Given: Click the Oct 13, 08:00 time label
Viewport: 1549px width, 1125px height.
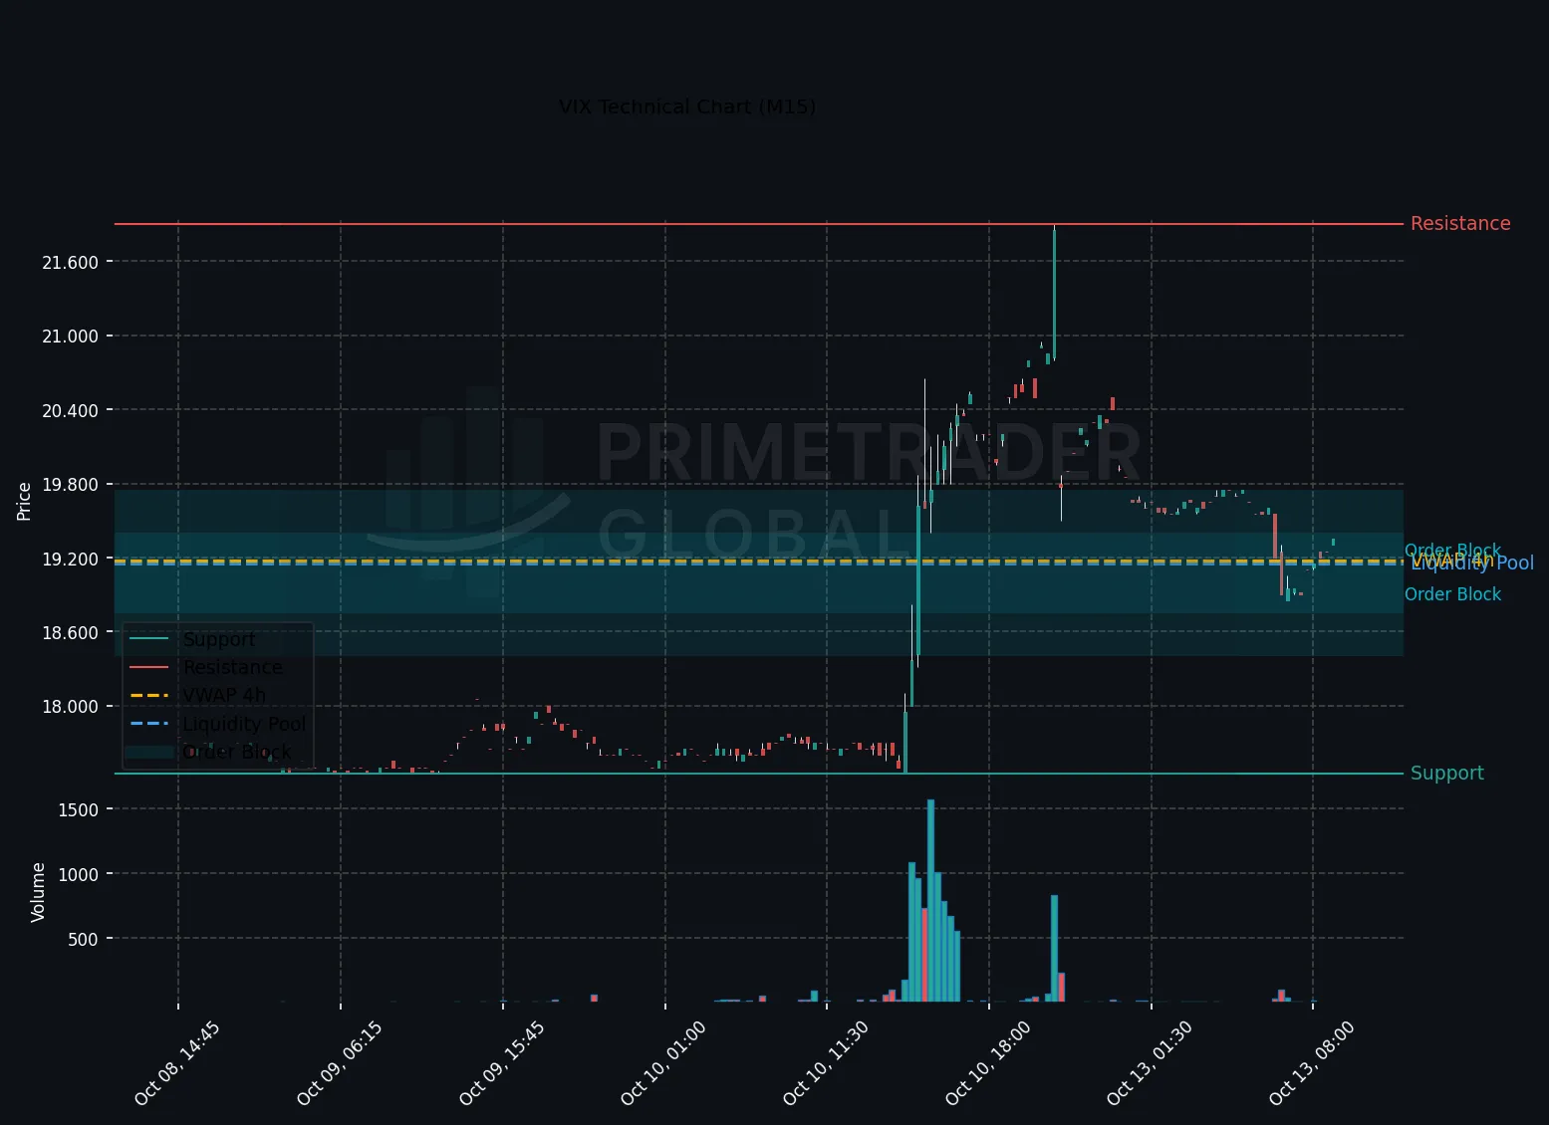Looking at the screenshot, I should 1311,1062.
